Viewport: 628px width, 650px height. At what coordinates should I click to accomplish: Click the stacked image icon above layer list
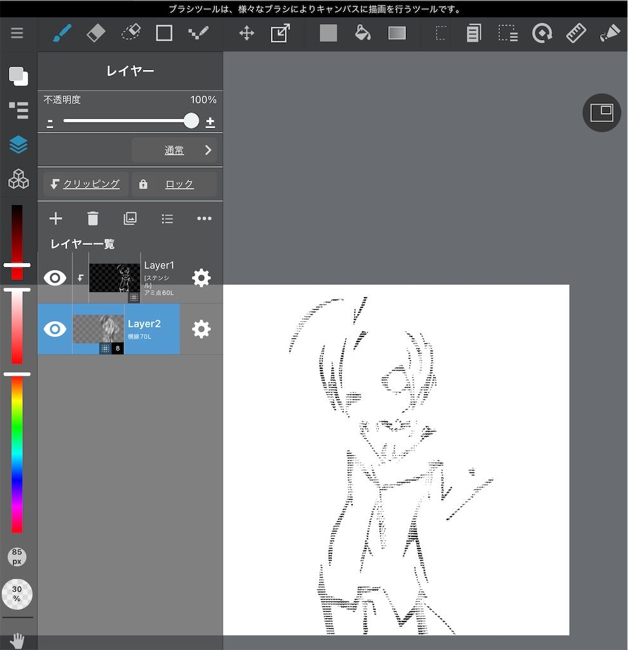(130, 218)
